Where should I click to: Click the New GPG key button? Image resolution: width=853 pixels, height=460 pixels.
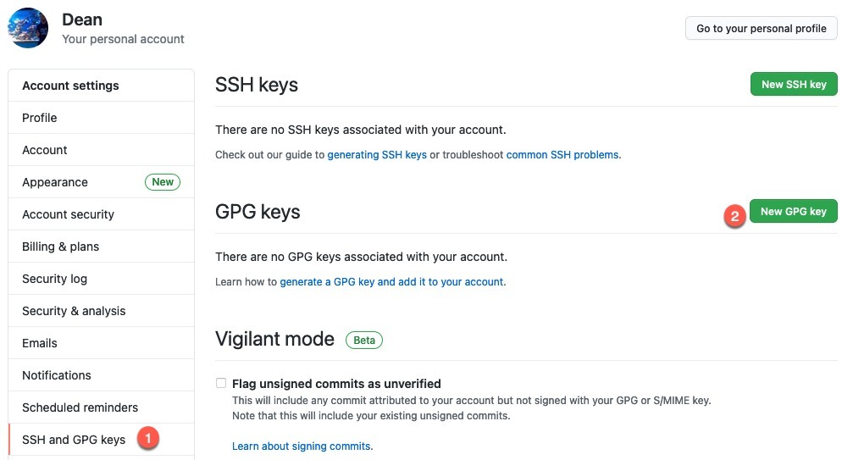tap(793, 212)
